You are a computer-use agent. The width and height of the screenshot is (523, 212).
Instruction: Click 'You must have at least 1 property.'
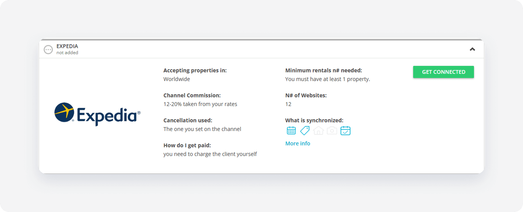(328, 79)
